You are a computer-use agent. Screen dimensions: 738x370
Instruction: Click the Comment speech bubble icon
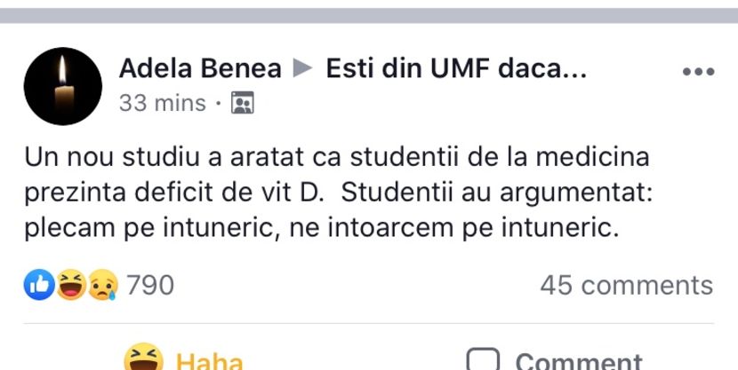tap(484, 360)
